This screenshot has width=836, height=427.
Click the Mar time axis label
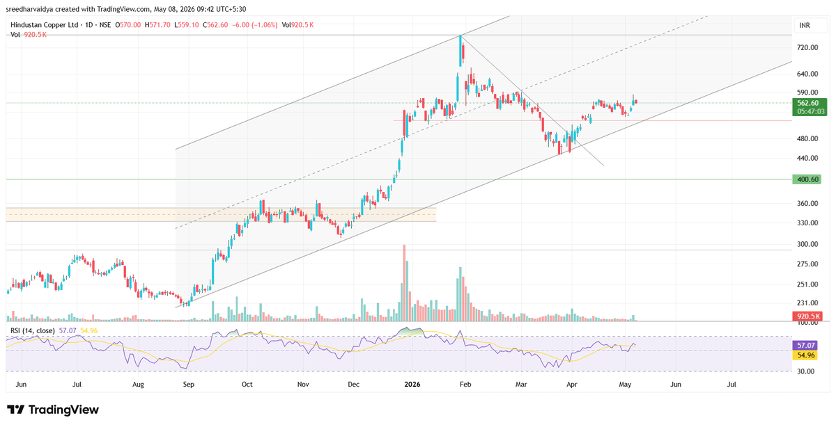(522, 384)
